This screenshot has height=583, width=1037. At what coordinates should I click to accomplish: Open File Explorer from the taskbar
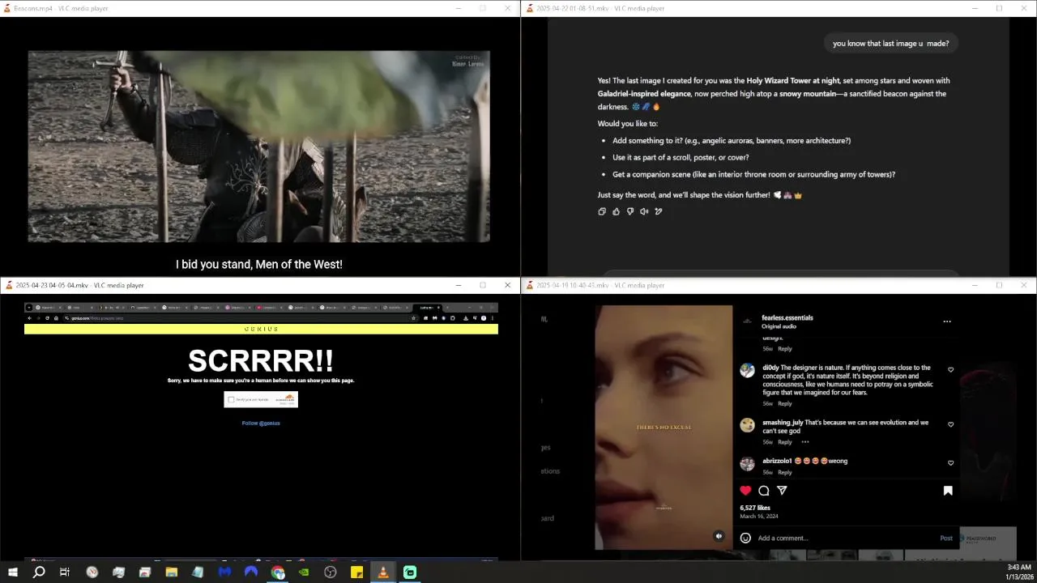(171, 572)
